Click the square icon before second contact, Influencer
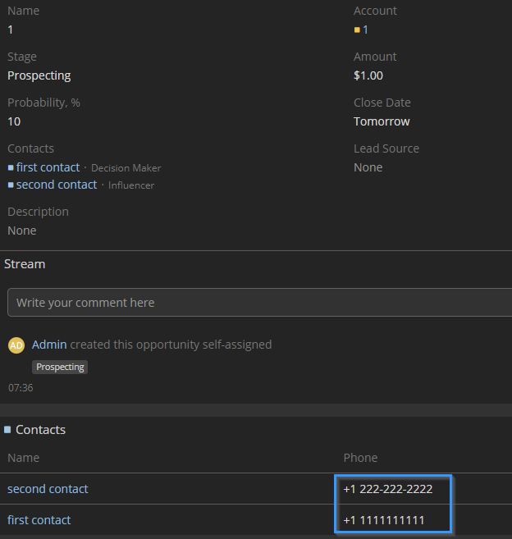Screen dimensions: 512x539 click(x=11, y=185)
